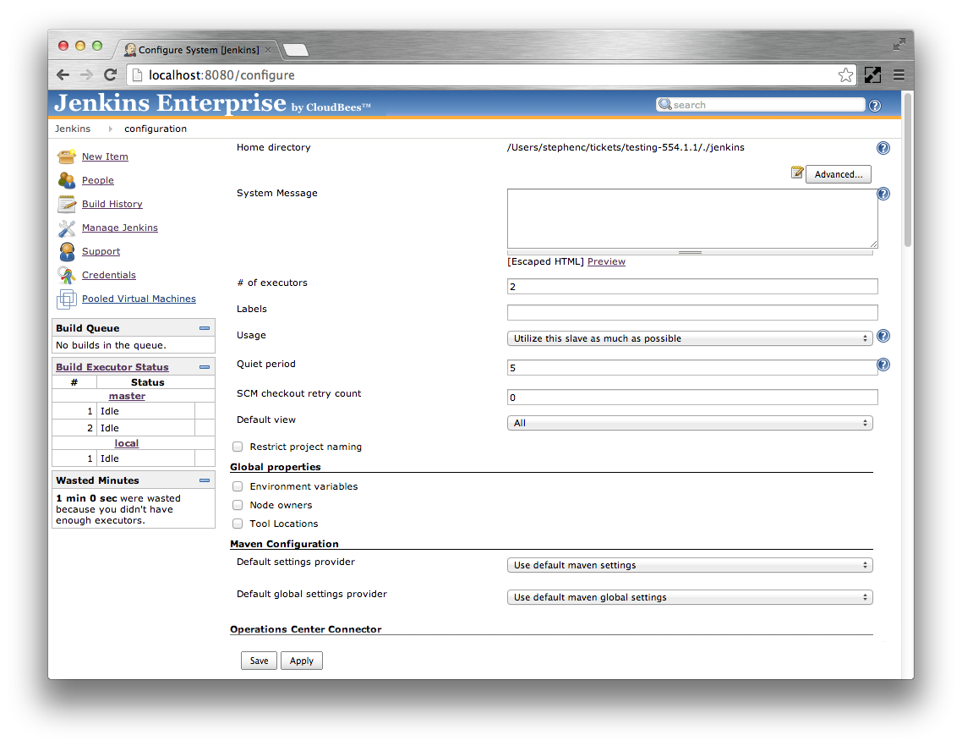962x746 pixels.
Task: Click the Labels input field
Action: (x=692, y=312)
